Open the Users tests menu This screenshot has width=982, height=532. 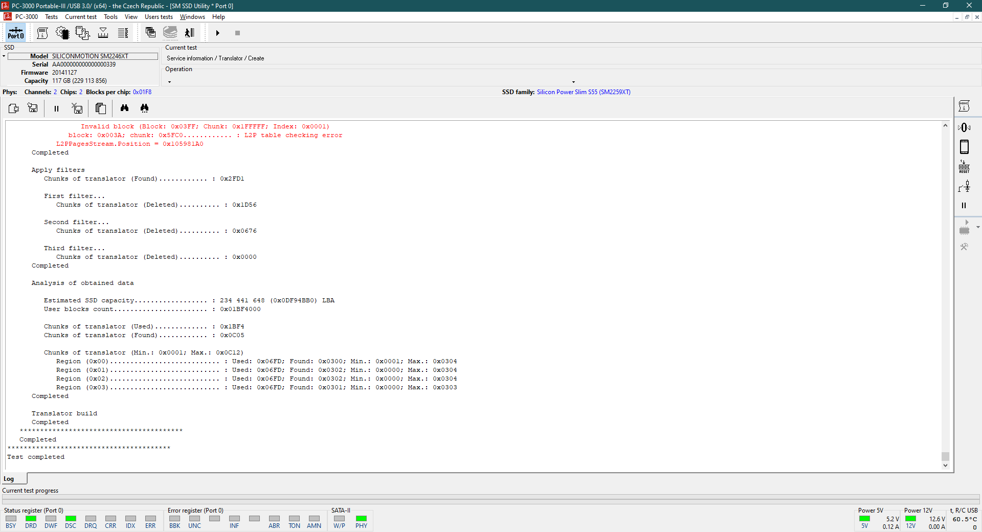[x=159, y=17]
